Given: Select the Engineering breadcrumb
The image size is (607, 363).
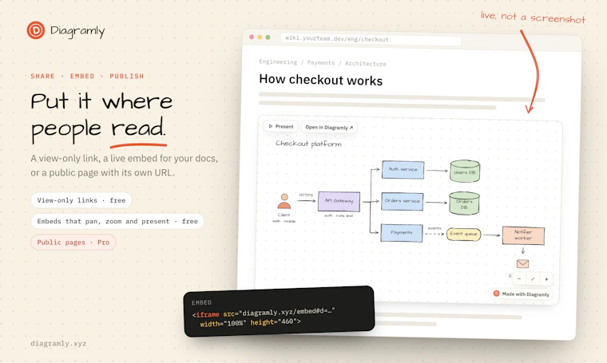Looking at the screenshot, I should (x=278, y=62).
